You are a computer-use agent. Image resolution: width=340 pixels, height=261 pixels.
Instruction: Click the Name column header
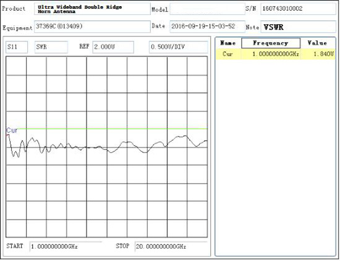click(228, 43)
